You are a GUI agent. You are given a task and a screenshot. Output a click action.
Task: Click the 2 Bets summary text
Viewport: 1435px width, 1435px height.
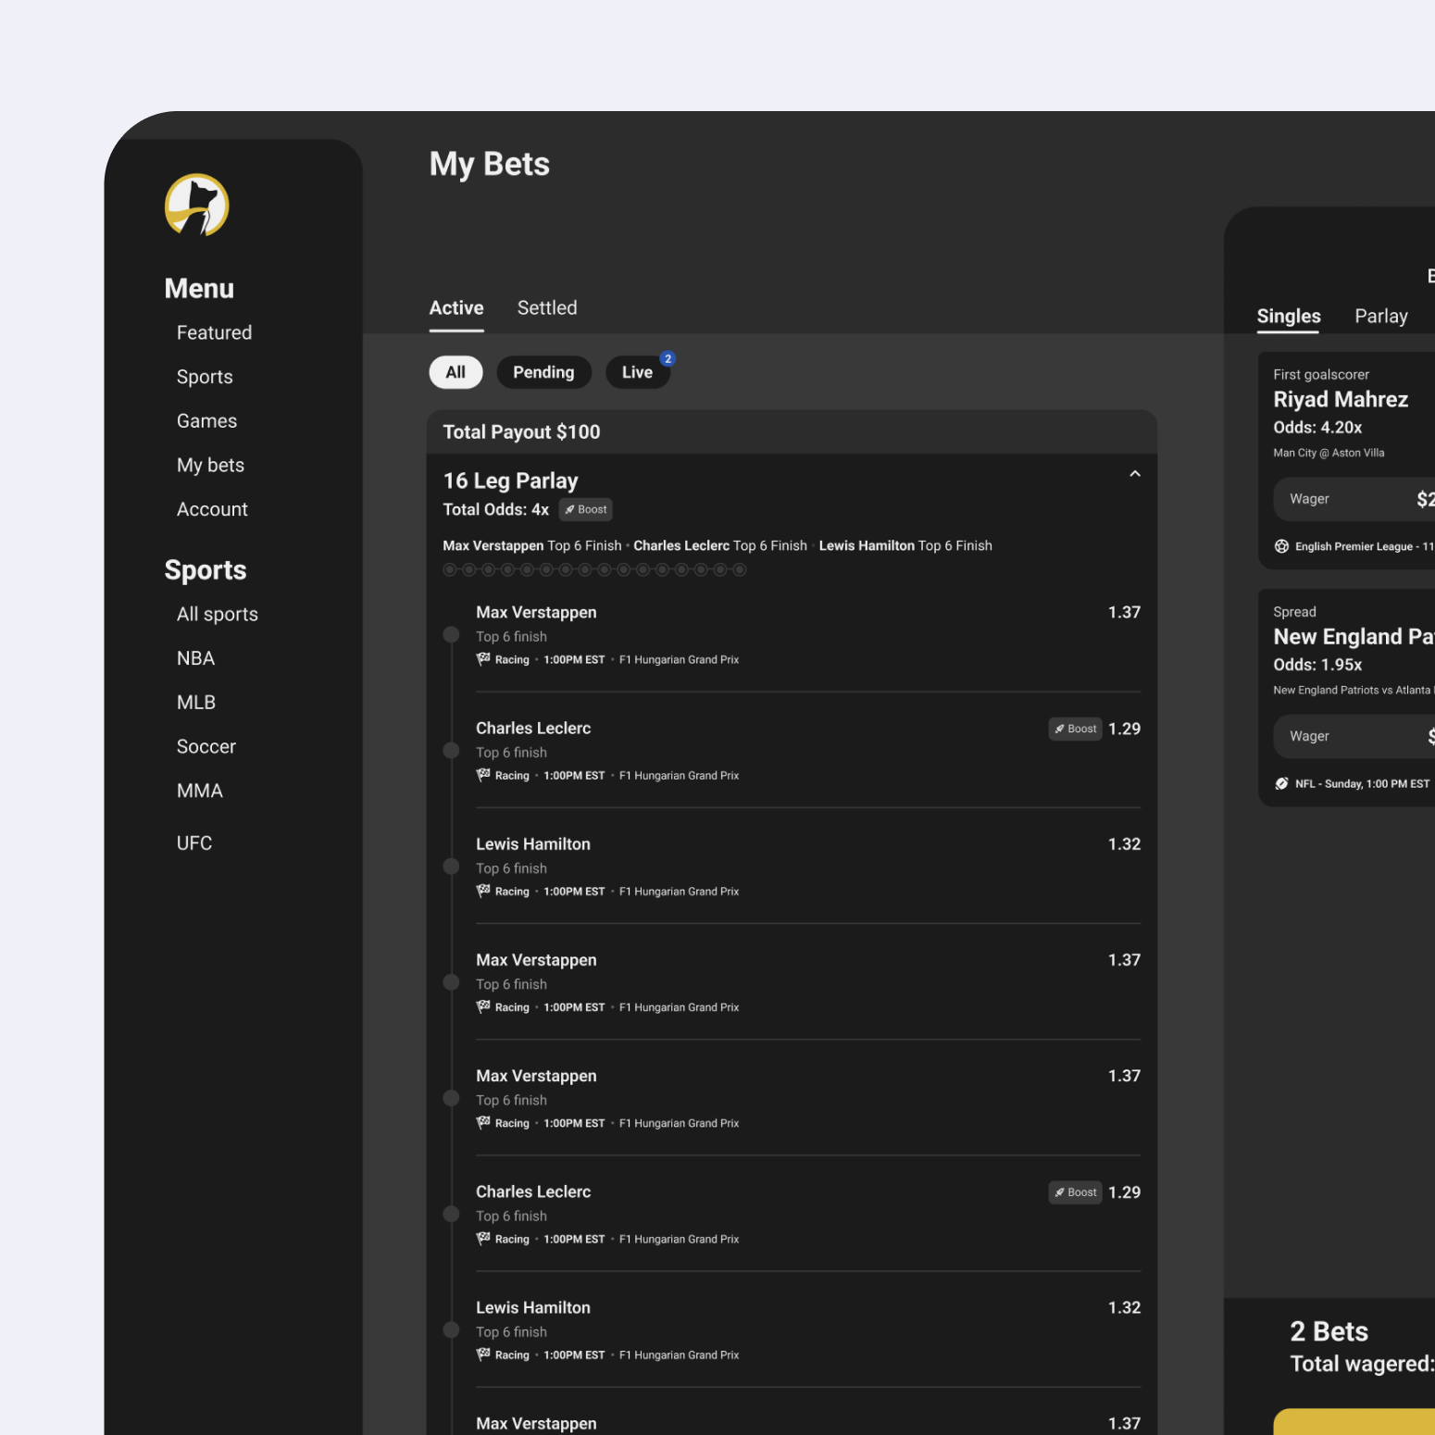1329,1331
